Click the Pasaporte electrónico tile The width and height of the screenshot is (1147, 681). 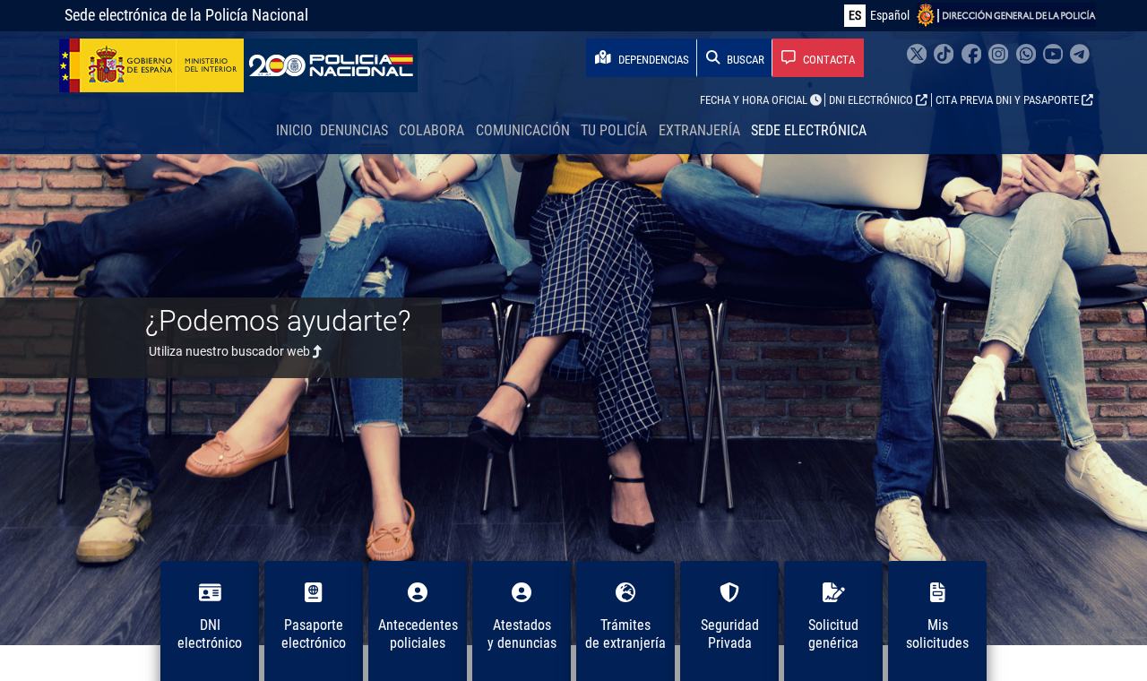coord(314,621)
